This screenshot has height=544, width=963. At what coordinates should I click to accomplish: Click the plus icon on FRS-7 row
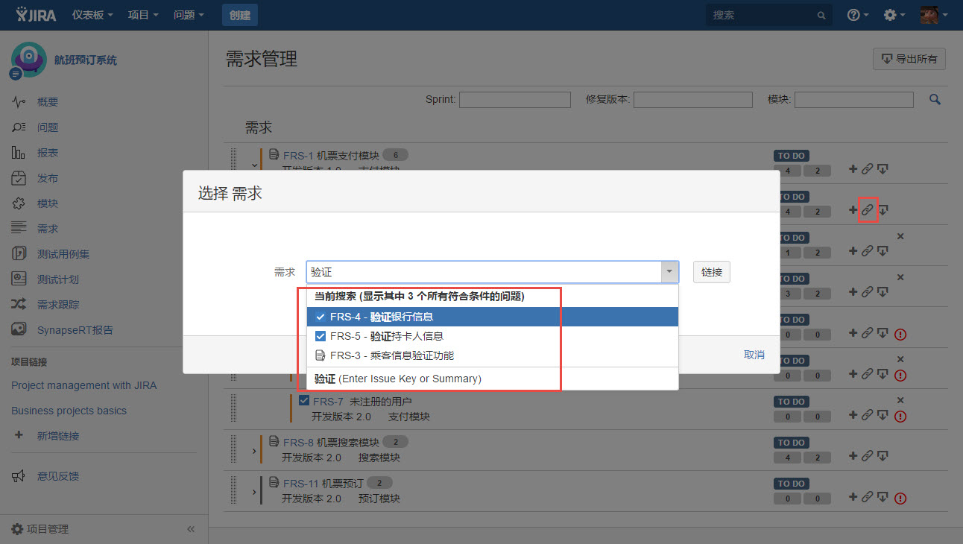click(x=853, y=415)
